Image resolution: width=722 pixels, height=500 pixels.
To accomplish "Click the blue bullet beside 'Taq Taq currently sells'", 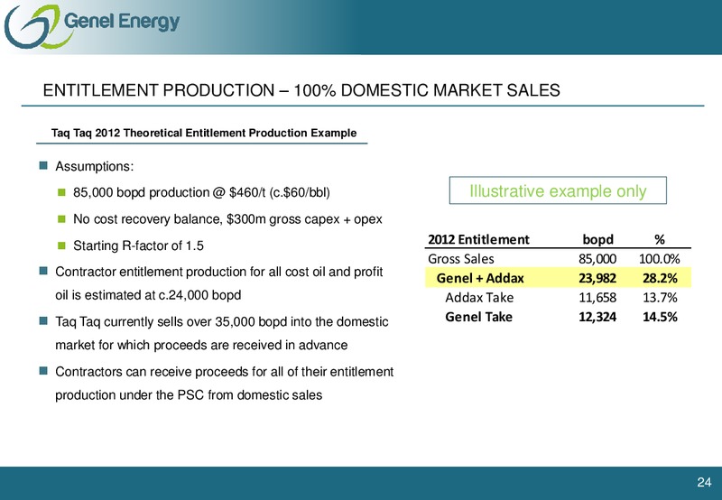I will (43, 321).
